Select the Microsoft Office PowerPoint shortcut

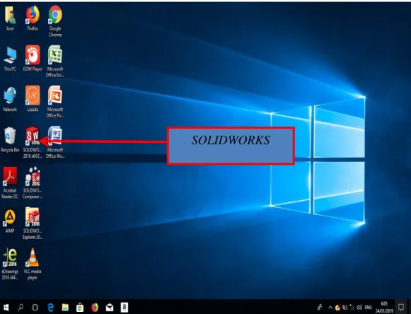[55, 103]
